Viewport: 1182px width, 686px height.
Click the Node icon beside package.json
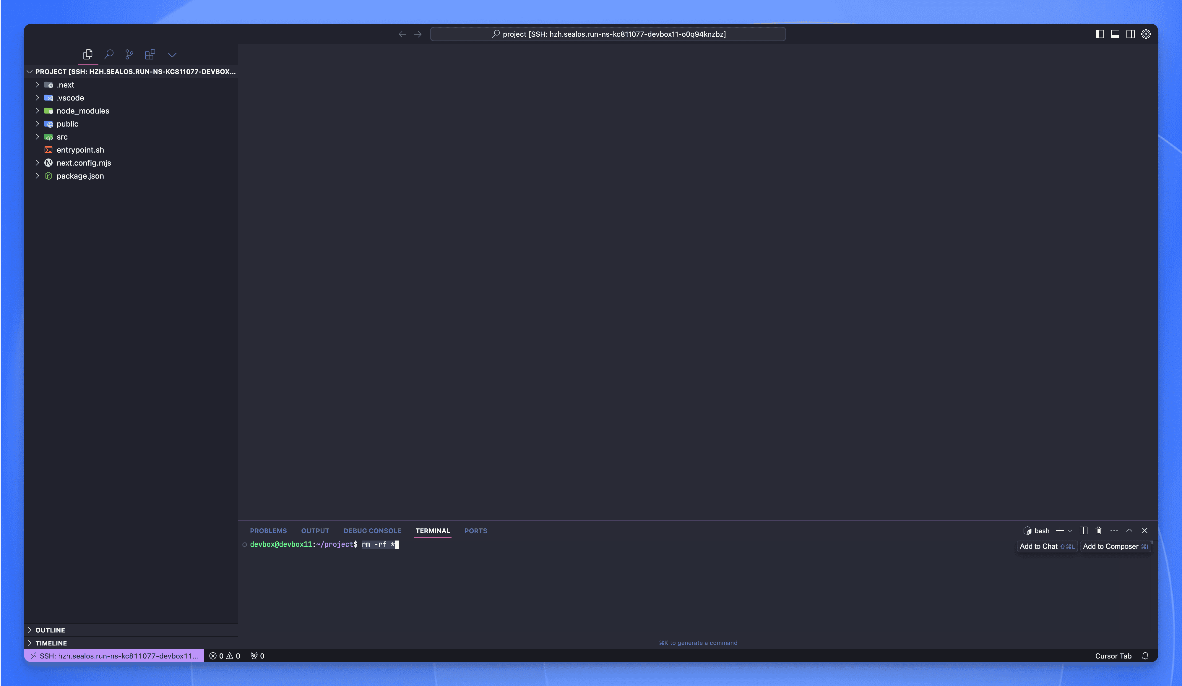(48, 176)
